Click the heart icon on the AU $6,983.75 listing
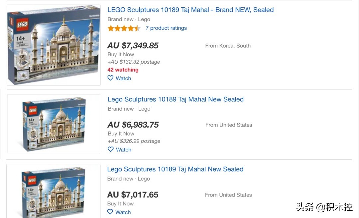The height and width of the screenshot is (218, 359). (x=111, y=149)
